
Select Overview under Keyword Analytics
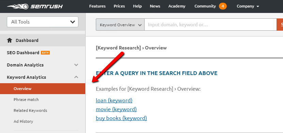[x=43, y=89]
